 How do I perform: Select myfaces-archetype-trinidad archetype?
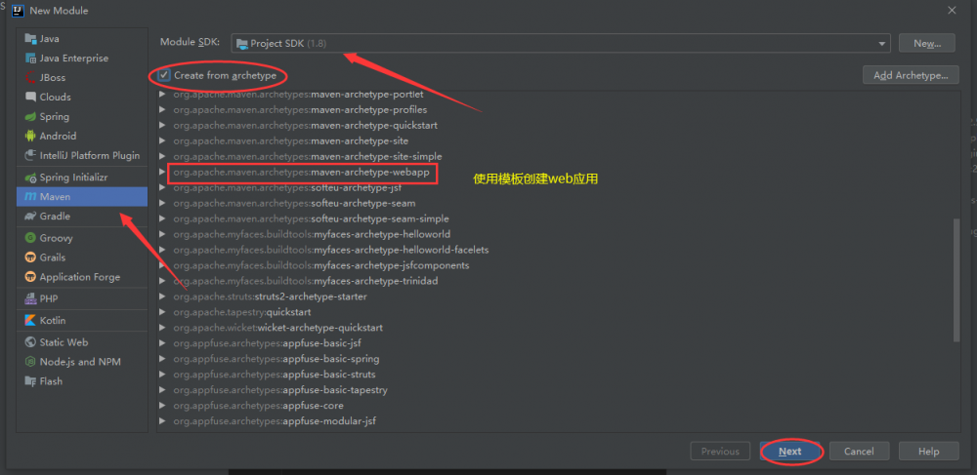point(305,280)
